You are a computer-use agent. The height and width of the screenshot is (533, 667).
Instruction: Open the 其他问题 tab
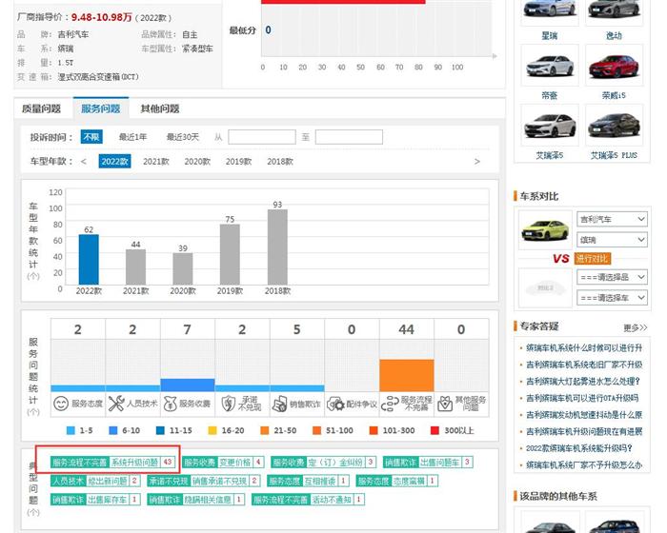(x=160, y=109)
